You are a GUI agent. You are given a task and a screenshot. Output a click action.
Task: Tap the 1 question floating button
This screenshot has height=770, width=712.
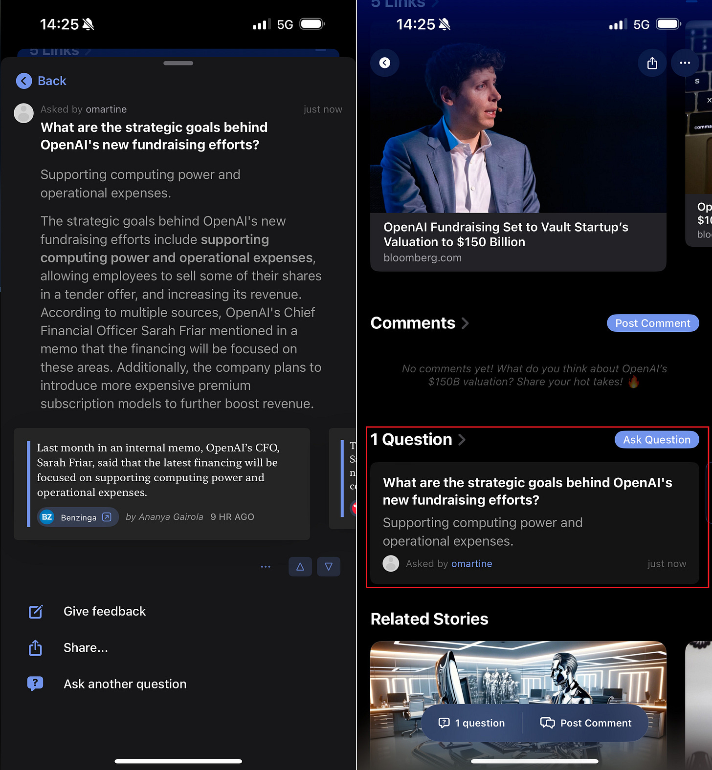472,723
